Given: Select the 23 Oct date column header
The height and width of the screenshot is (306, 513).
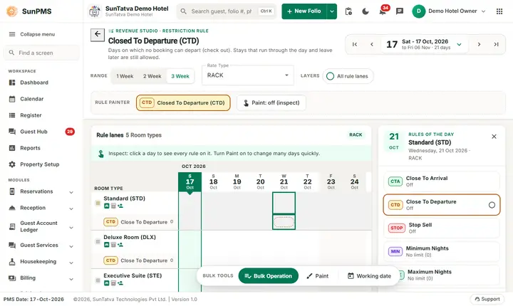Looking at the screenshot, I should tap(331, 181).
